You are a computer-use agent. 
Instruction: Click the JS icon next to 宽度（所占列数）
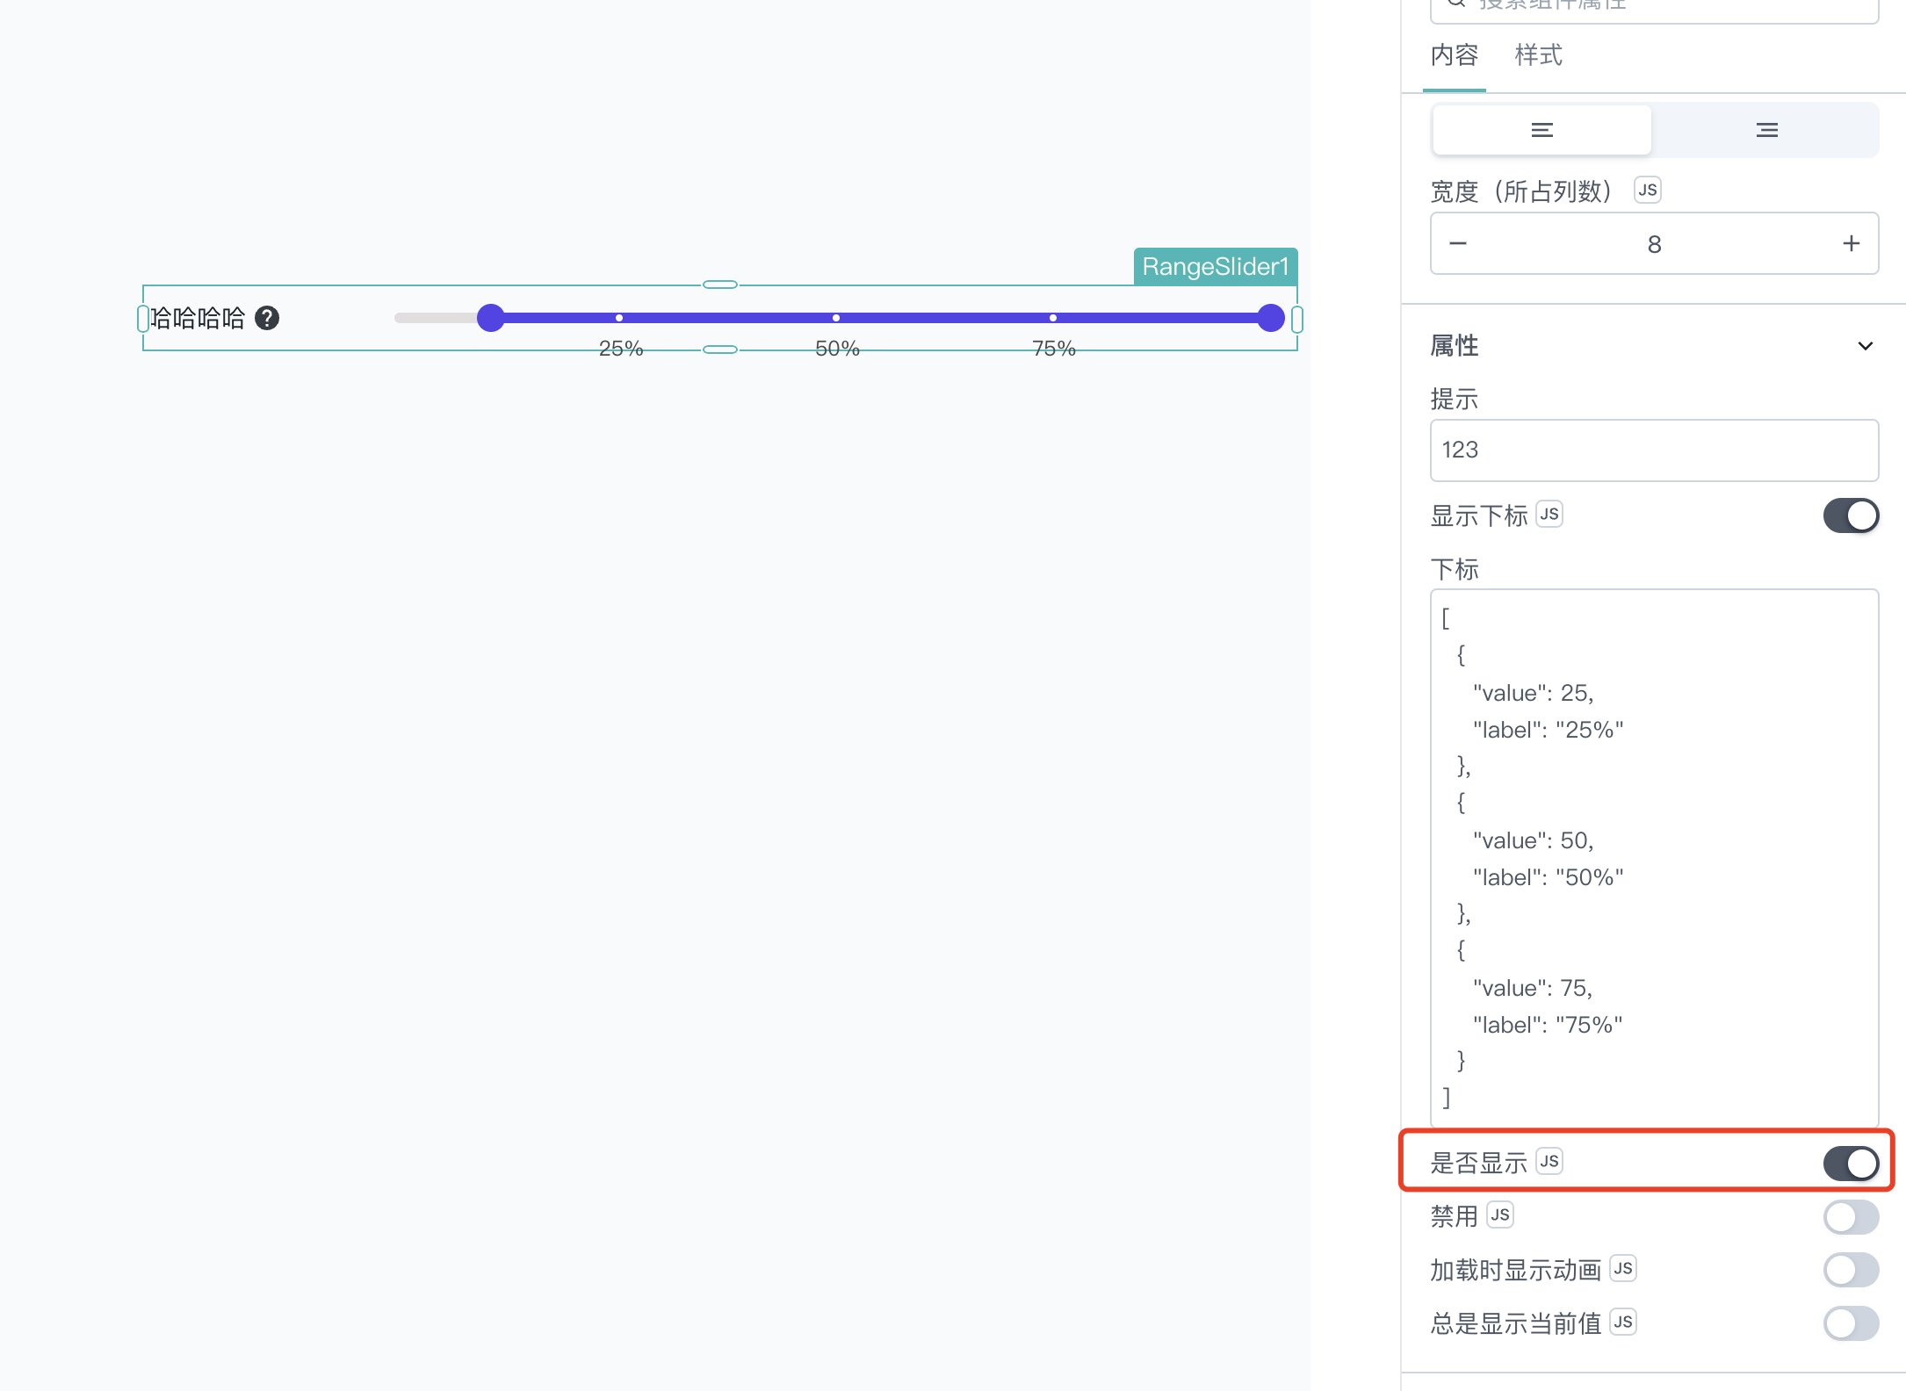tap(1647, 190)
